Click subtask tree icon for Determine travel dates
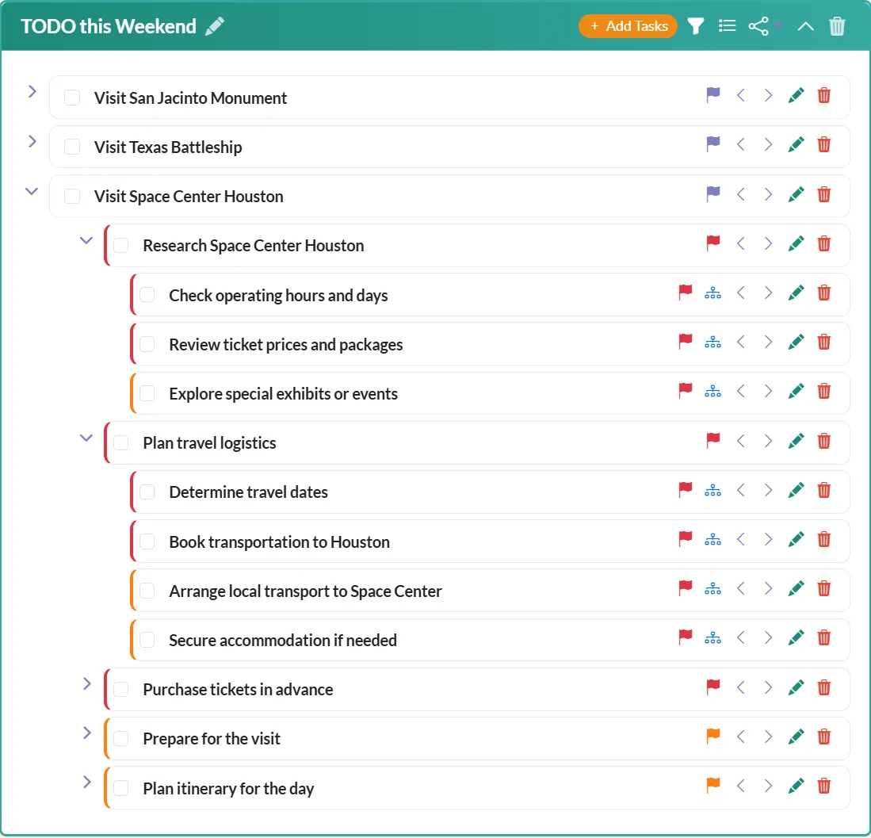871x838 pixels. click(x=713, y=491)
